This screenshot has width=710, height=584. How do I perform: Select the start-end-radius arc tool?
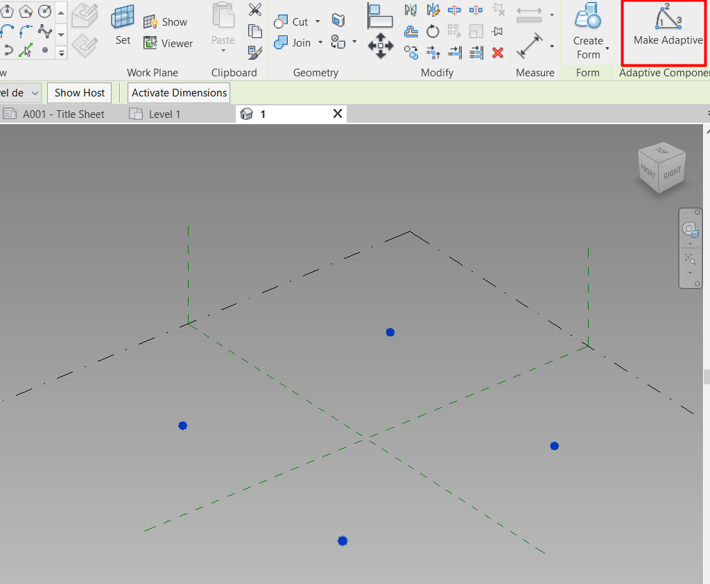(7, 31)
